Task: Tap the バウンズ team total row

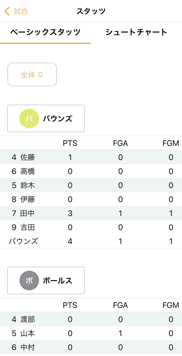Action: (x=91, y=241)
